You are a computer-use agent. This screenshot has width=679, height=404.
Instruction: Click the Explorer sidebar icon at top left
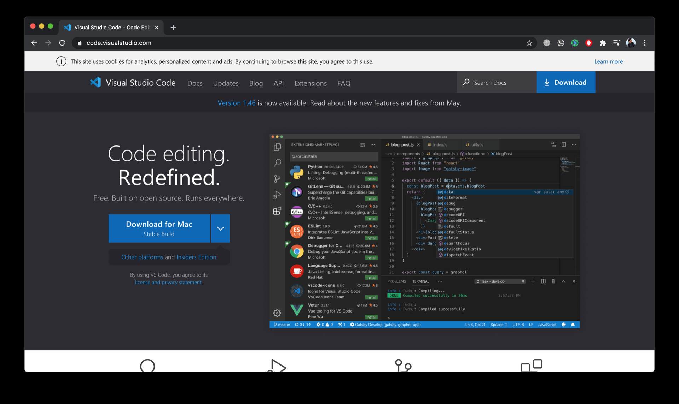pyautogui.click(x=277, y=147)
